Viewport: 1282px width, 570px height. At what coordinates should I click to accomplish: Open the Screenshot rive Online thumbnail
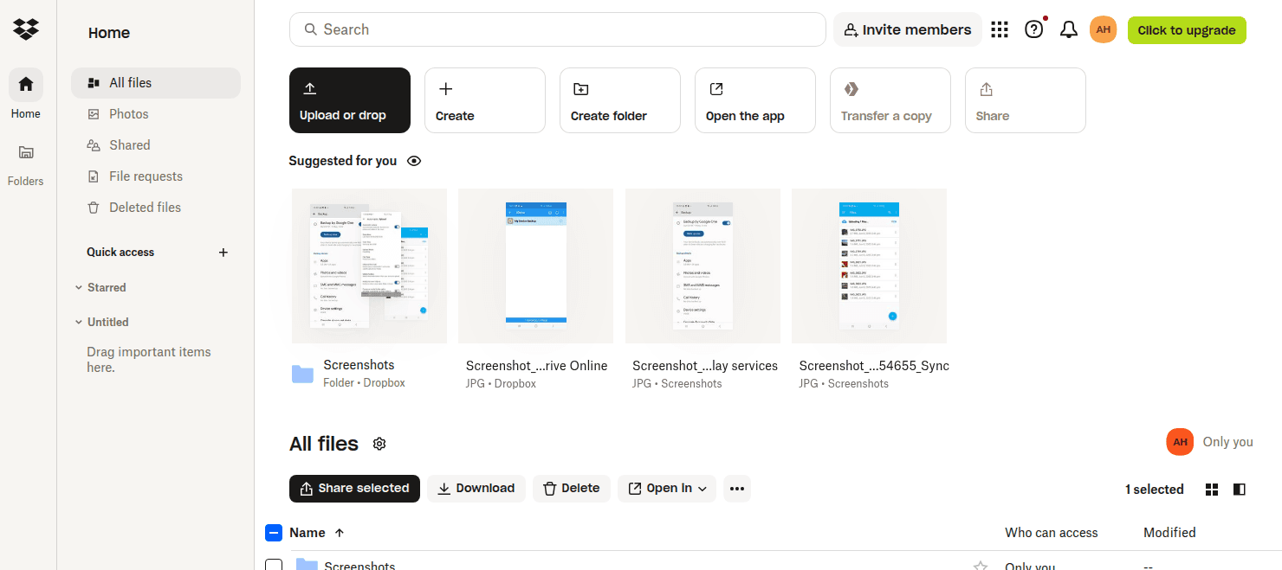pos(536,266)
